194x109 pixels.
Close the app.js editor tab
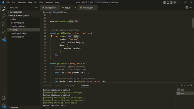[76, 8]
